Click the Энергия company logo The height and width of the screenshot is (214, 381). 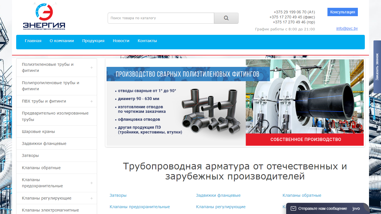coord(44,17)
